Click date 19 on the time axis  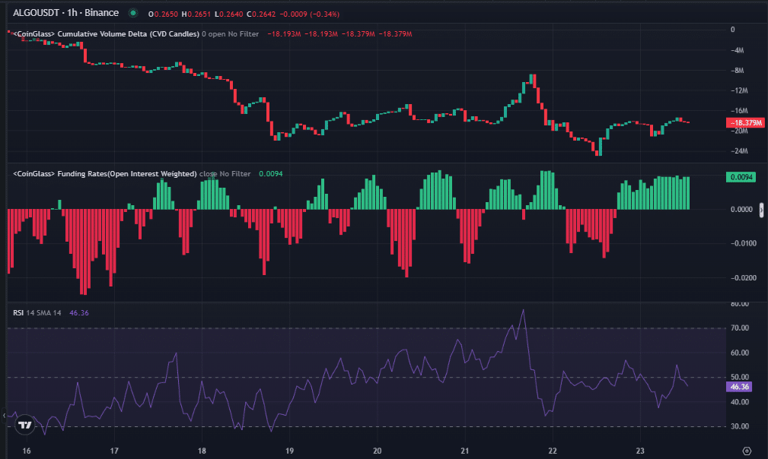tap(289, 450)
